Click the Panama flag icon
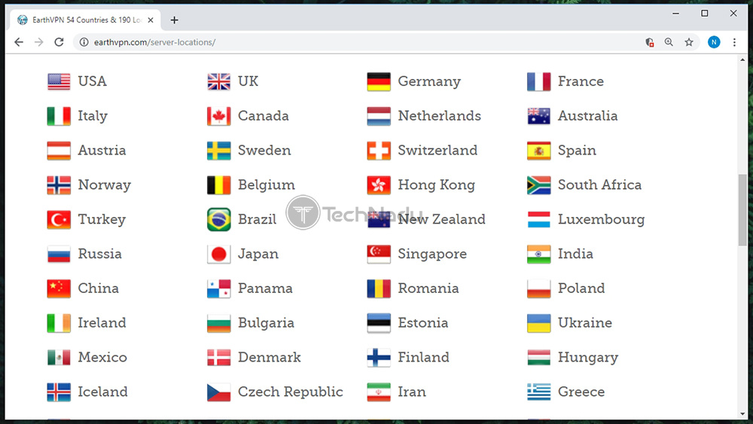Screen dimensions: 753x424 point(218,289)
